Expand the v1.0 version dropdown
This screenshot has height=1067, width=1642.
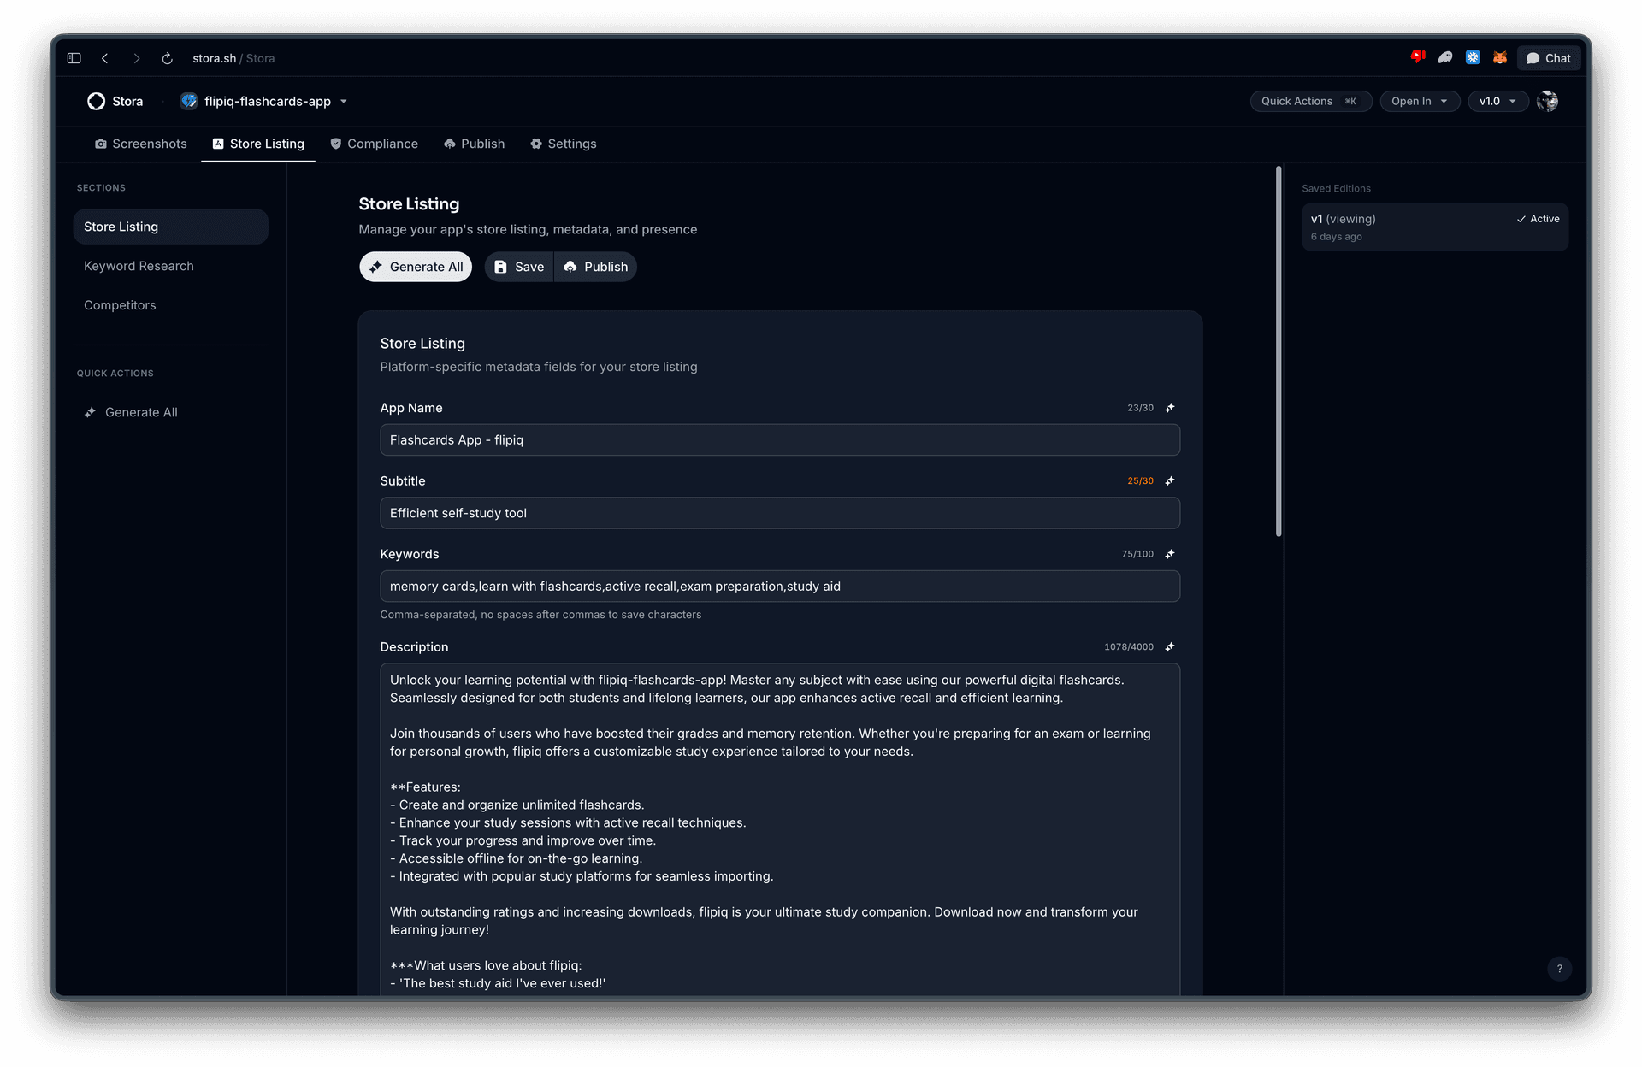pos(1497,101)
